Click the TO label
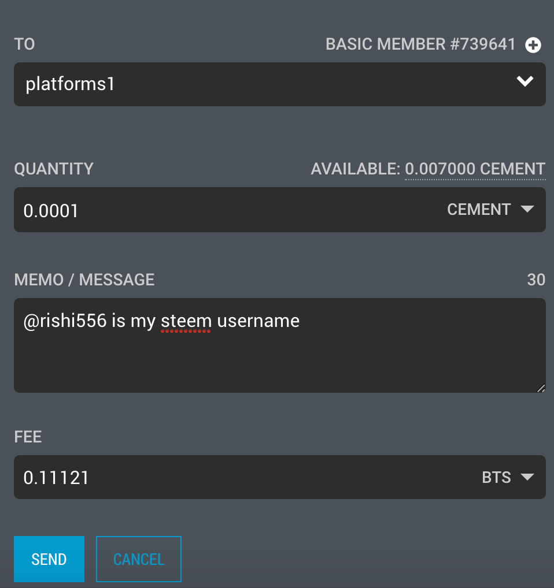This screenshot has height=588, width=554. pos(24,44)
